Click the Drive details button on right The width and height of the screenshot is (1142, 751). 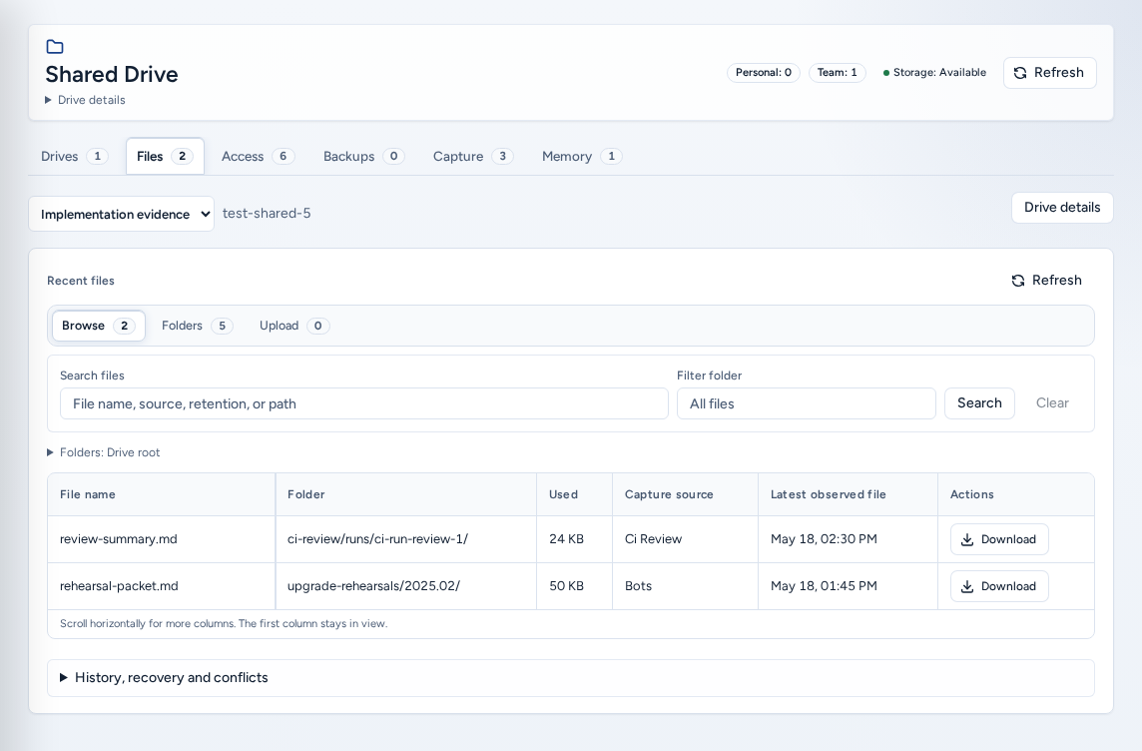(1062, 208)
